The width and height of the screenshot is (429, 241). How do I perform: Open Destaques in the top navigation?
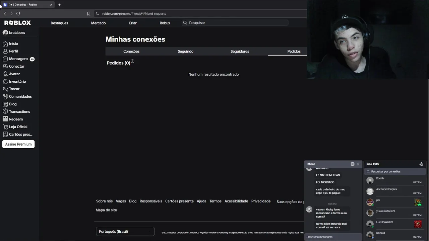coord(59,23)
